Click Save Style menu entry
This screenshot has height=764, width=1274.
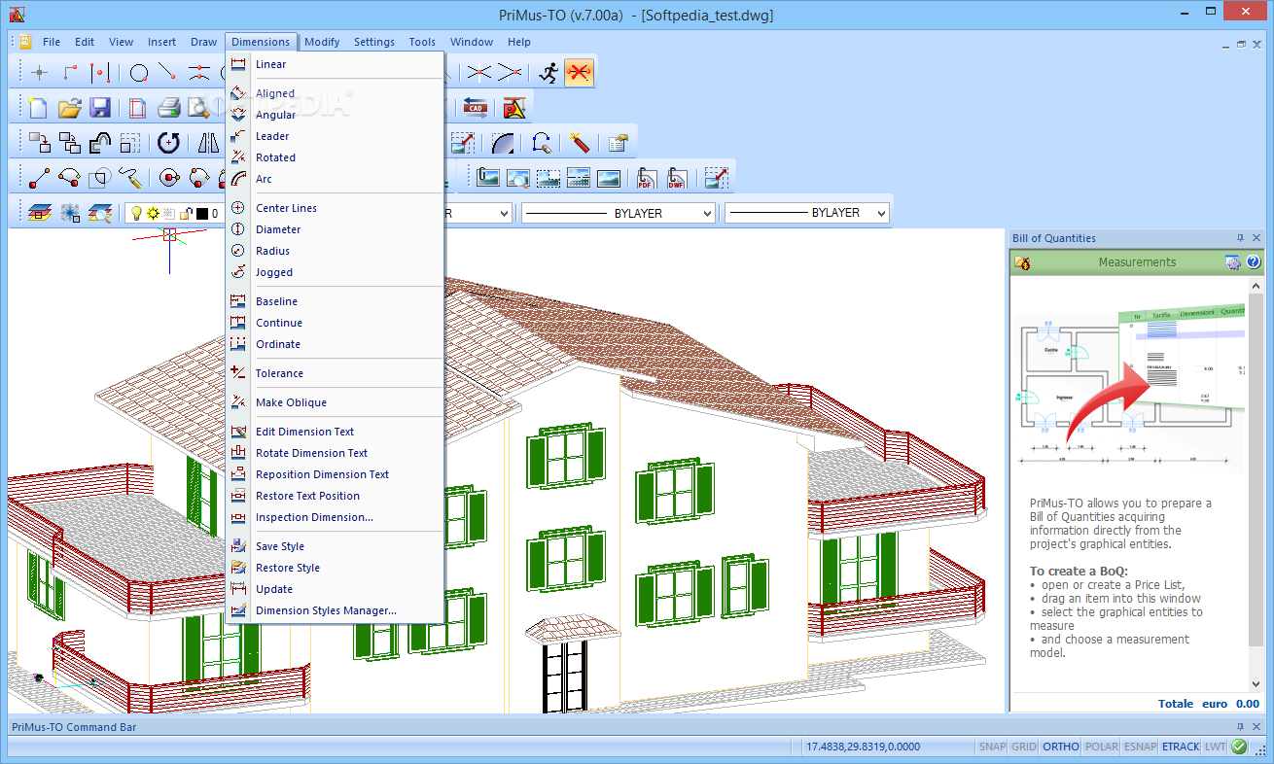click(x=335, y=546)
